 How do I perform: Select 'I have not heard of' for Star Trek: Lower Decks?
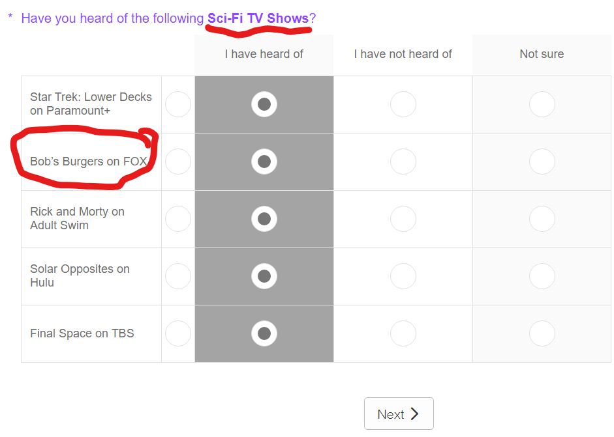(403, 104)
